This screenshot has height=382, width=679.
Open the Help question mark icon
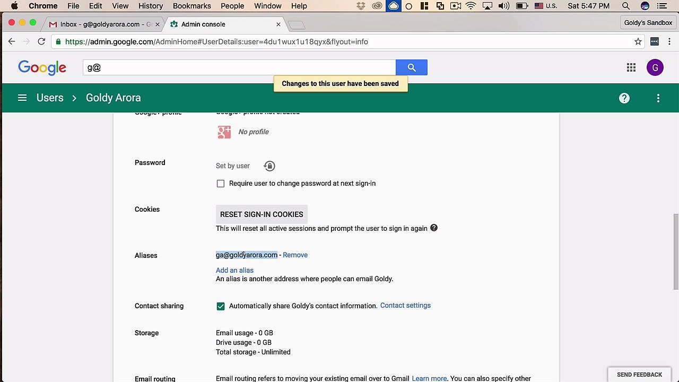pyautogui.click(x=624, y=98)
